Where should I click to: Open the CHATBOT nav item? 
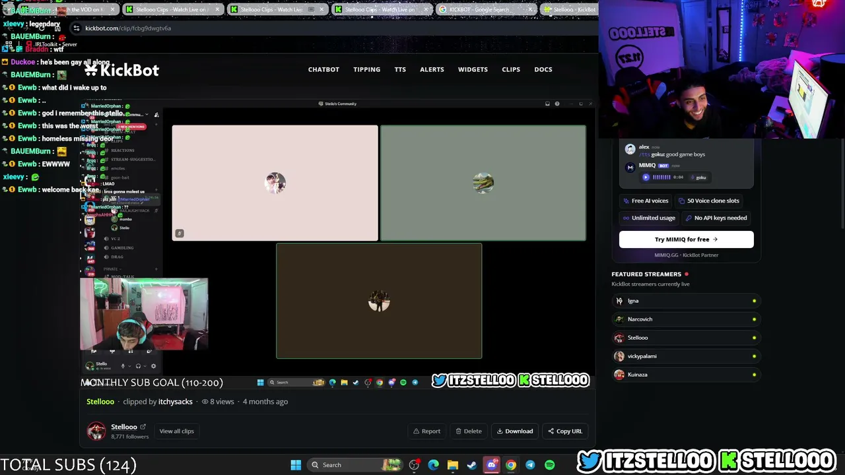click(x=323, y=69)
